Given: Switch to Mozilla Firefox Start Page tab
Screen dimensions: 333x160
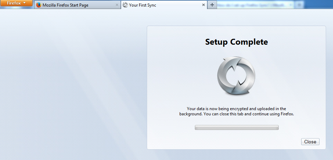Looking at the screenshot, I should (x=78, y=5).
